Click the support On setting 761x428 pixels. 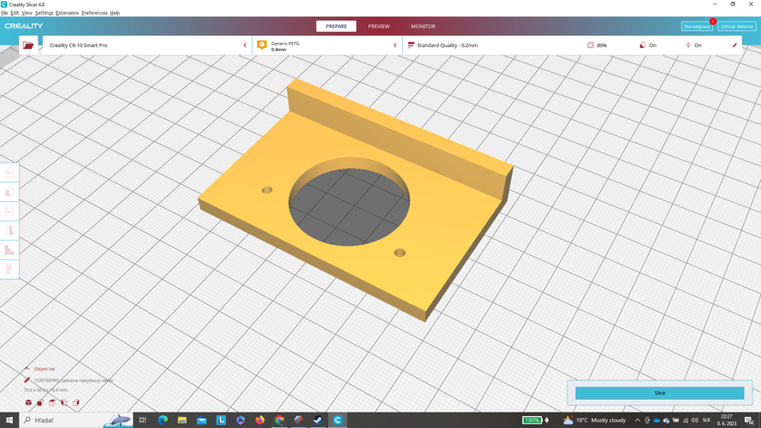[x=648, y=45]
